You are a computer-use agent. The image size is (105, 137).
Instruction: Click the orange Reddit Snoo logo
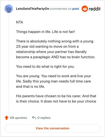[85, 9]
